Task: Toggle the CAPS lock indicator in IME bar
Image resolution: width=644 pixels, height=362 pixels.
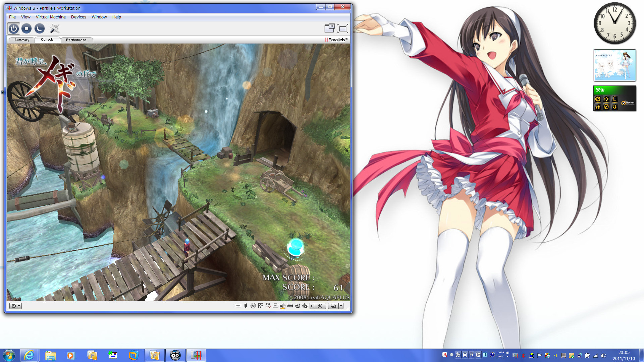Action: tap(501, 353)
